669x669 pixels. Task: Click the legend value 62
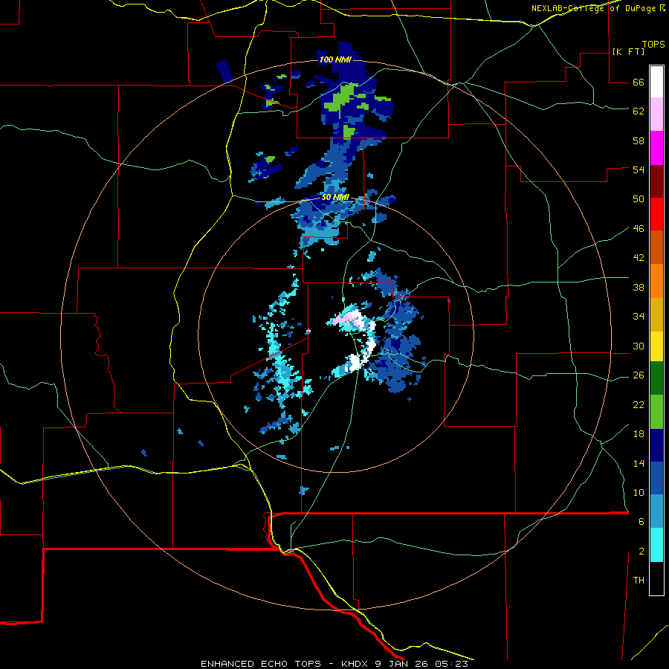tap(639, 111)
